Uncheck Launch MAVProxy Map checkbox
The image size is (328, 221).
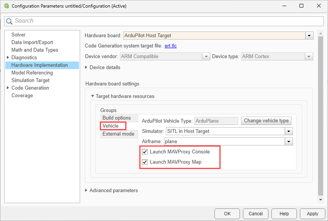[145, 162]
